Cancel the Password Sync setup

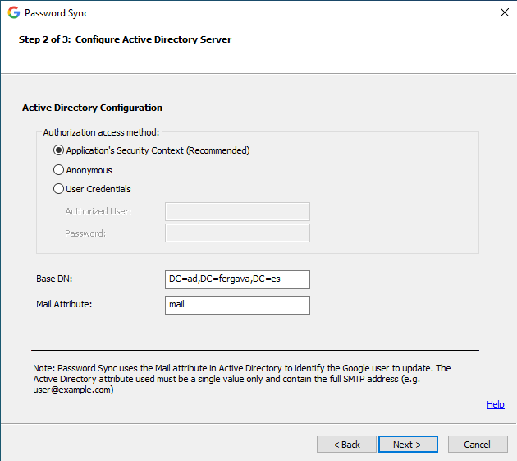(478, 445)
